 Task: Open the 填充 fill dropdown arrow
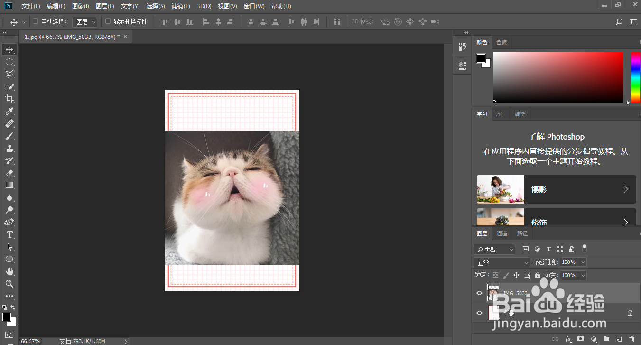point(583,275)
